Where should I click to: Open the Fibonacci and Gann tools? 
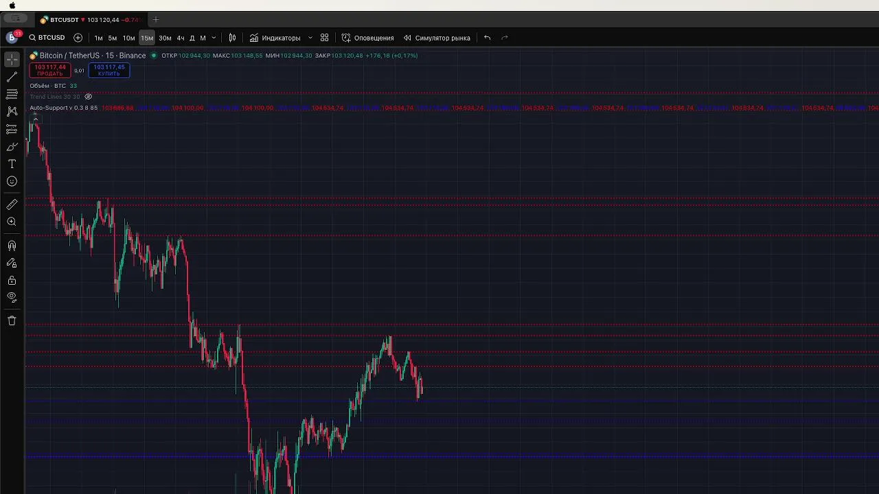coord(12,94)
